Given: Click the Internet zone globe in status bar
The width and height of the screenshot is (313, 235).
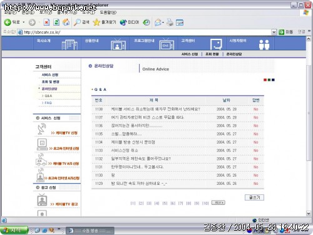Looking at the screenshot, I should click(x=254, y=220).
